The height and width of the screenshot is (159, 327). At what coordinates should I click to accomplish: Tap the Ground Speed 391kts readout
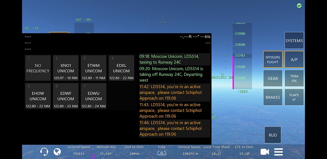79,150
